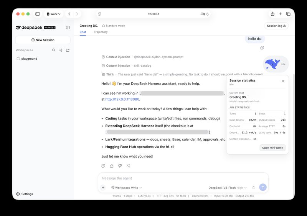
Task: Copy the 'hello ds!' message
Action: tap(262, 48)
